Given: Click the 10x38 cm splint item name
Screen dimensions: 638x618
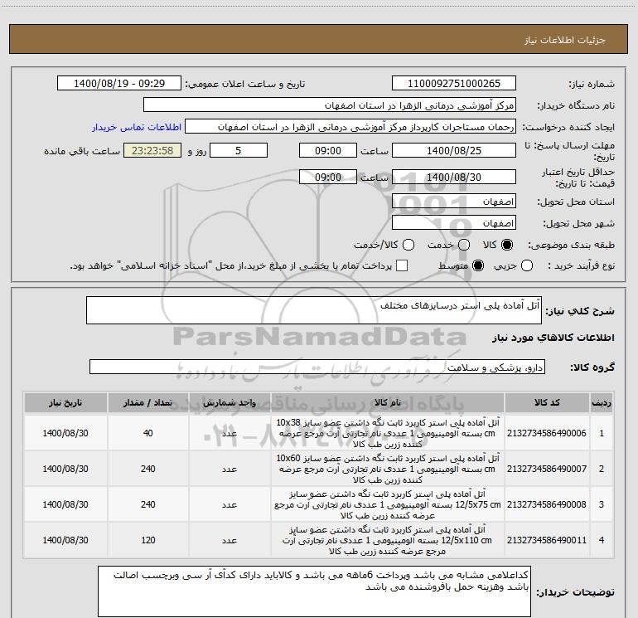Looking at the screenshot, I should 388,433.
